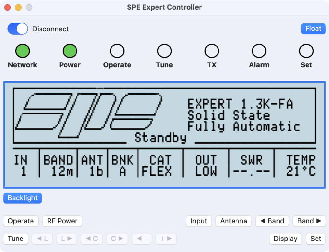Click the CAT FLEX field on LCD
The width and height of the screenshot is (329, 252).
157,165
